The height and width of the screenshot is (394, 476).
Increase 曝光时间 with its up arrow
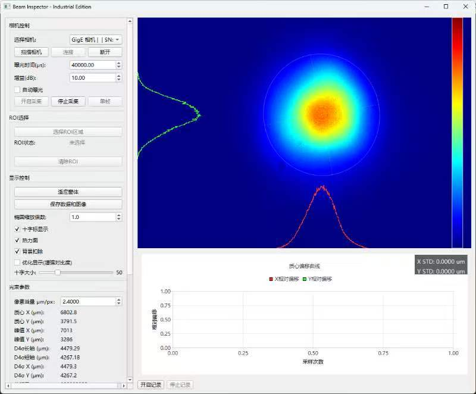tap(118, 63)
